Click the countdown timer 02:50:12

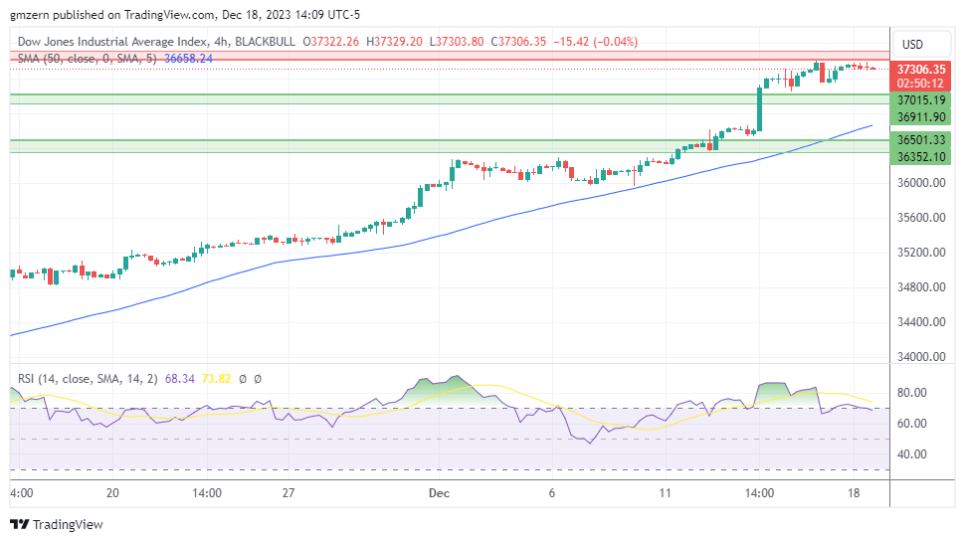pyautogui.click(x=920, y=84)
